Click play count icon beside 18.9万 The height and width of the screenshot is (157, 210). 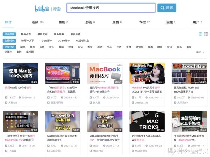(x=6, y=97)
